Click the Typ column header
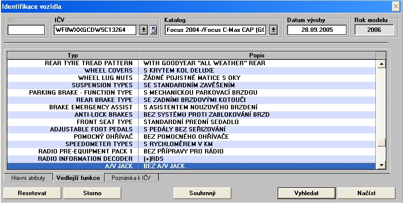Image resolution: width=403 pixels, height=203 pixels. pos(72,55)
